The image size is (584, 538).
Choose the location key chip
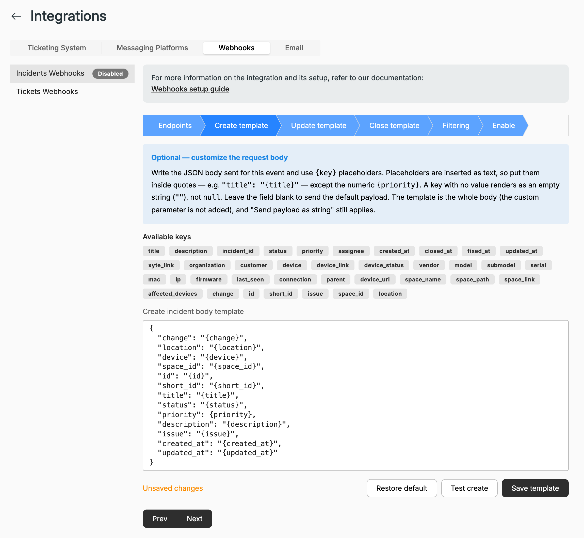390,294
